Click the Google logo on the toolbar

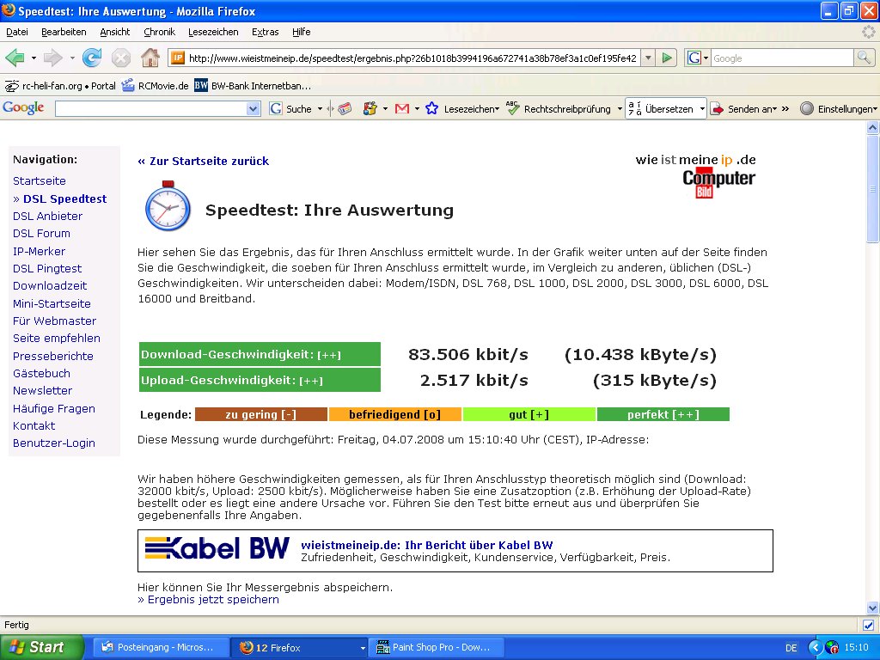(23, 107)
